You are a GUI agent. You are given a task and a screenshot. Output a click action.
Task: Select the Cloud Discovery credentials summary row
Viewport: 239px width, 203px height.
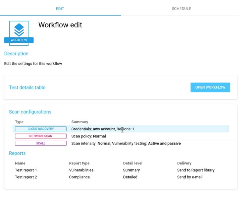point(103,129)
